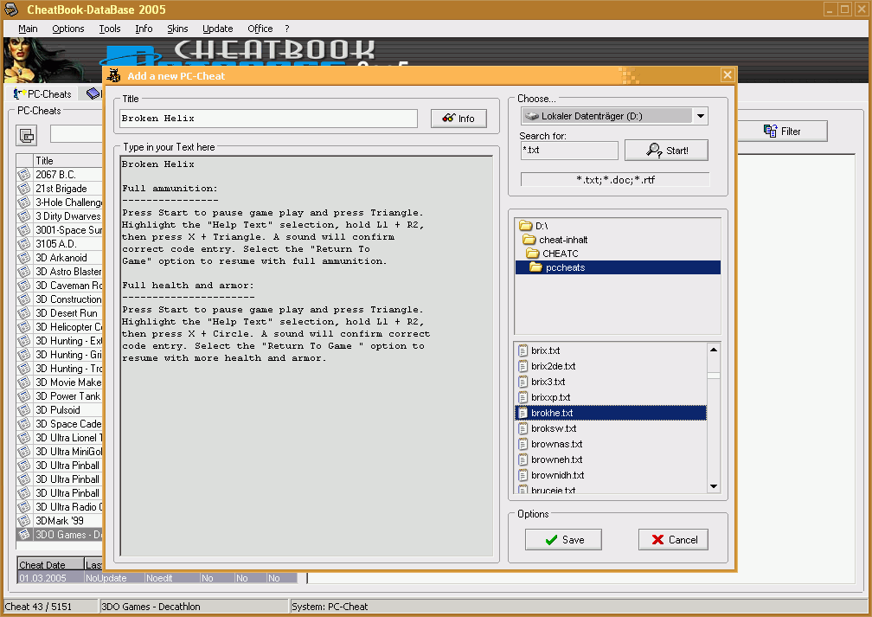872x617 pixels.
Task: Select the pccheats folder icon
Action: click(x=536, y=267)
